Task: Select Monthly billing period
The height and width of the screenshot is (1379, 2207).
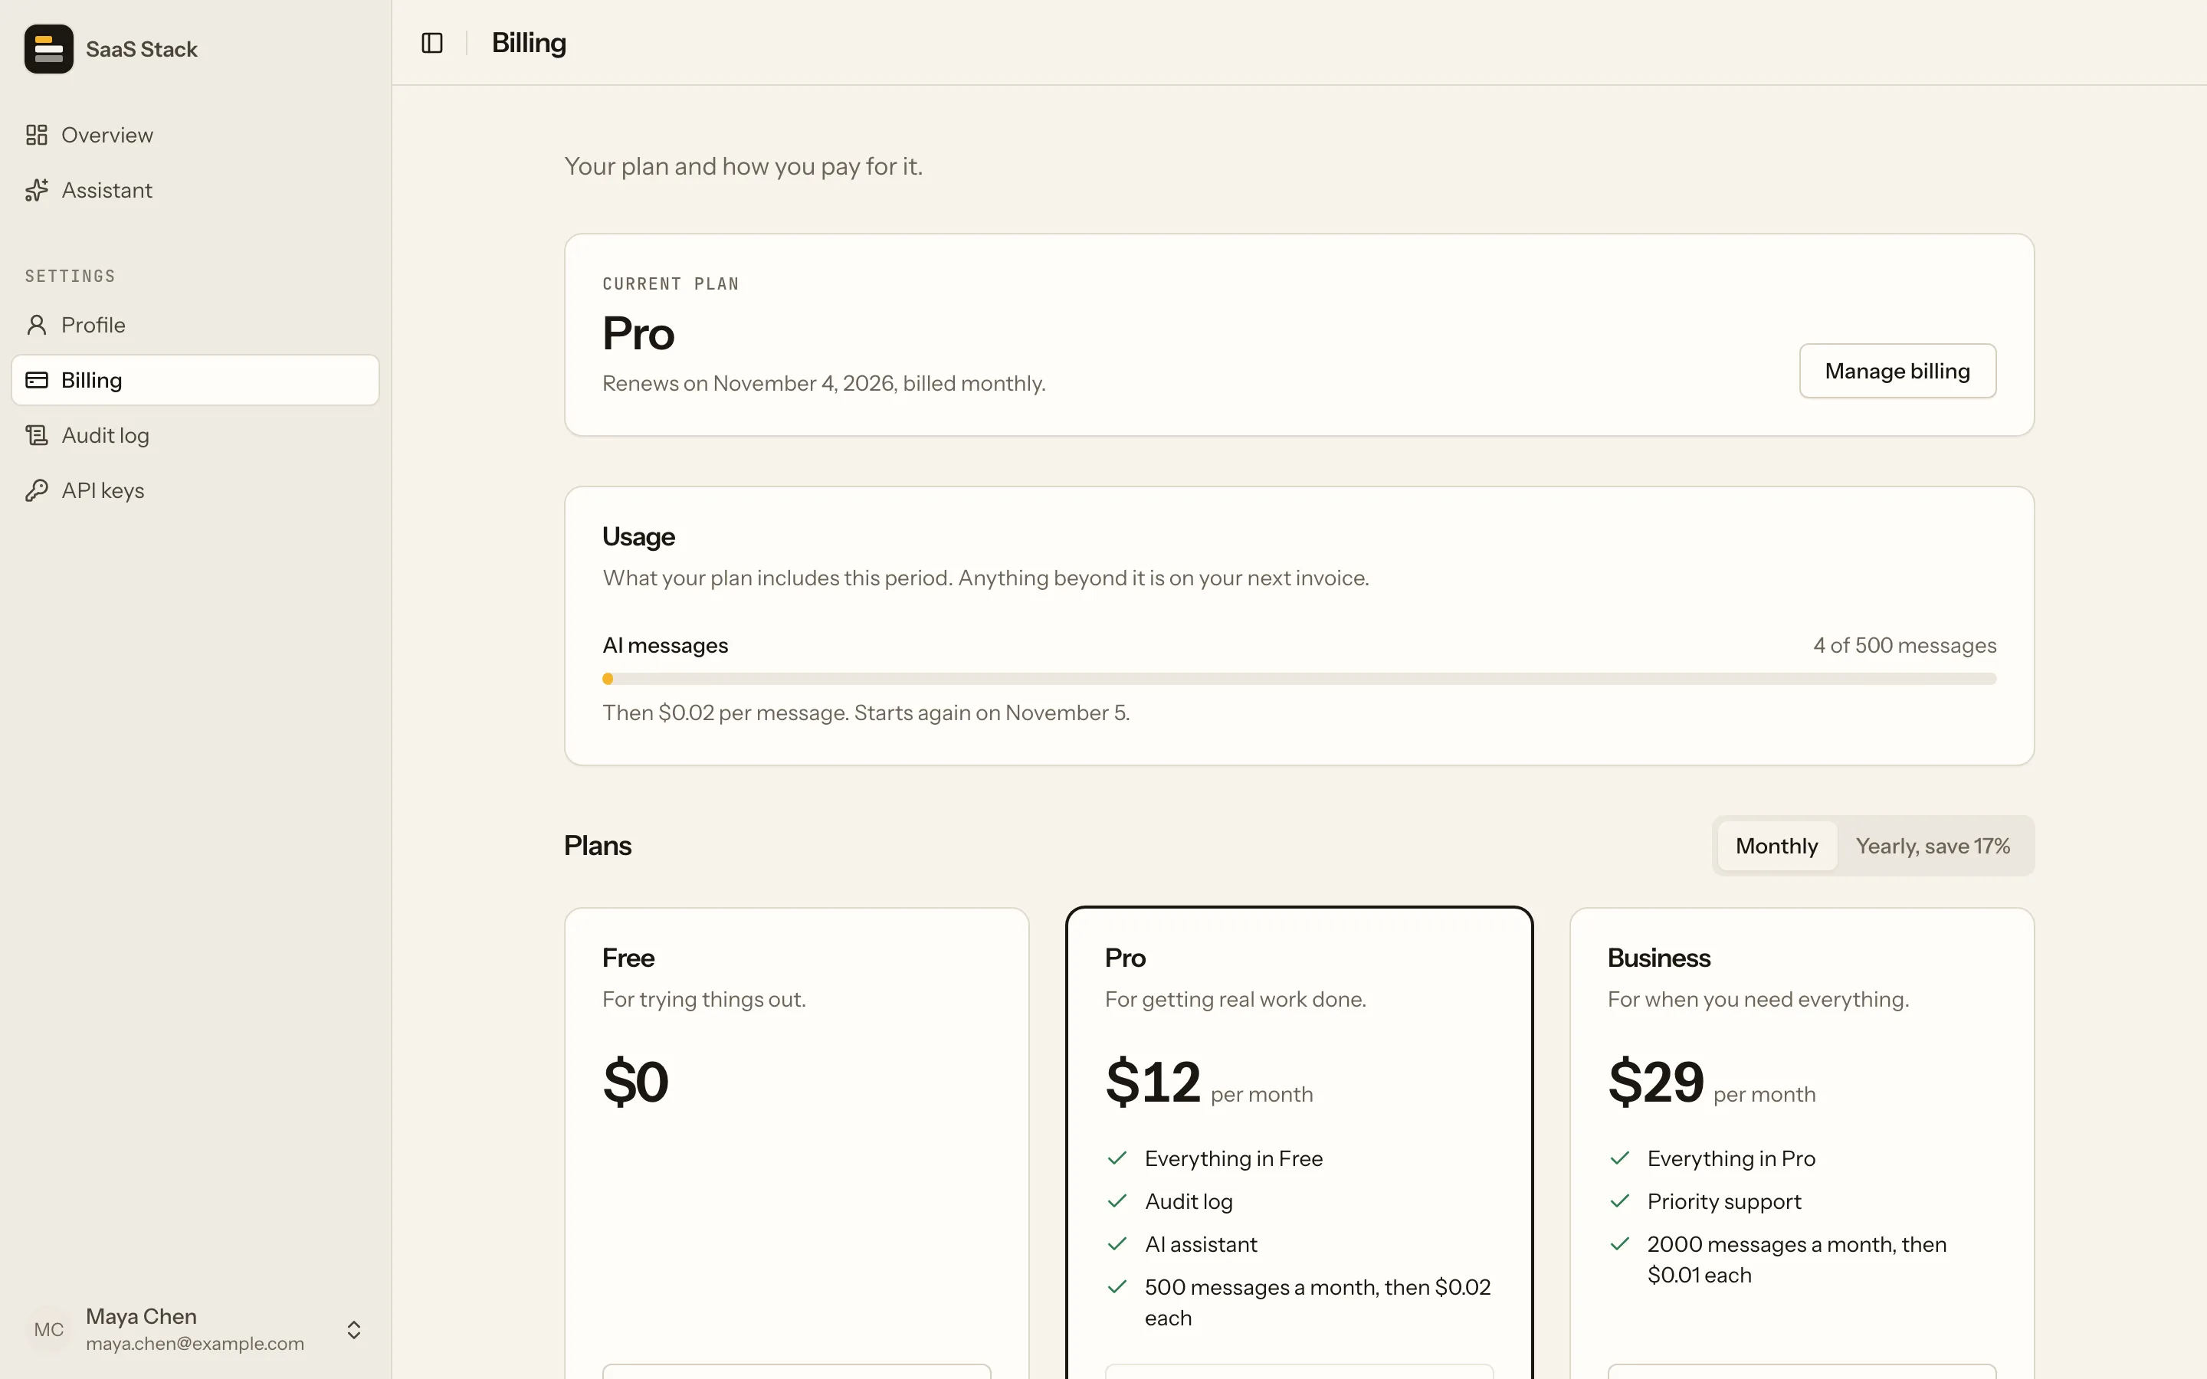Action: click(x=1776, y=846)
